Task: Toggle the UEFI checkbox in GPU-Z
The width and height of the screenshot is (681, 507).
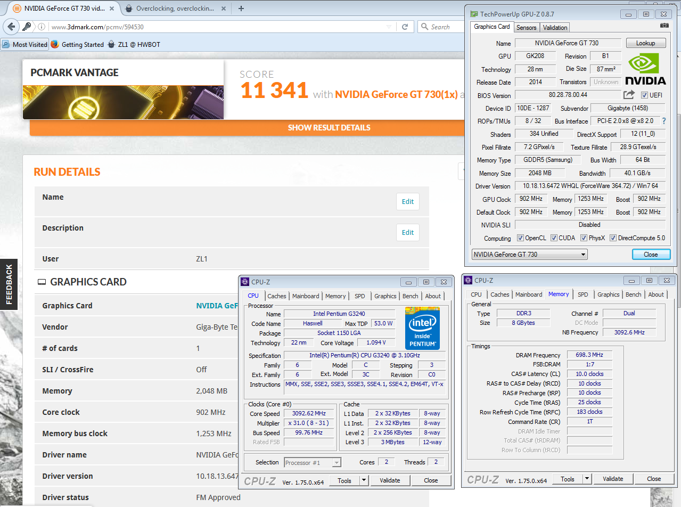Action: pyautogui.click(x=644, y=95)
